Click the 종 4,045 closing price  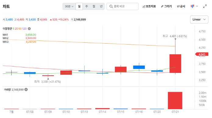(42, 20)
